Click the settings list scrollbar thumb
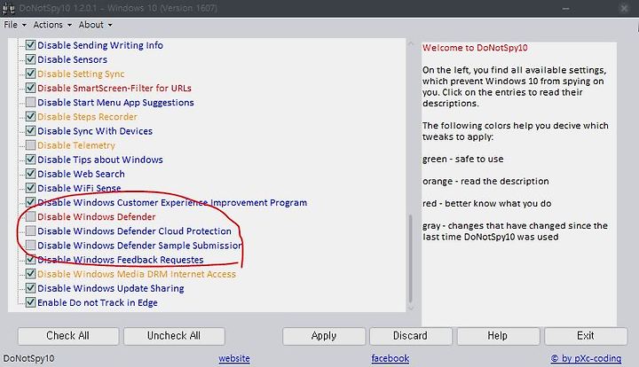639x367 pixels. point(411,258)
